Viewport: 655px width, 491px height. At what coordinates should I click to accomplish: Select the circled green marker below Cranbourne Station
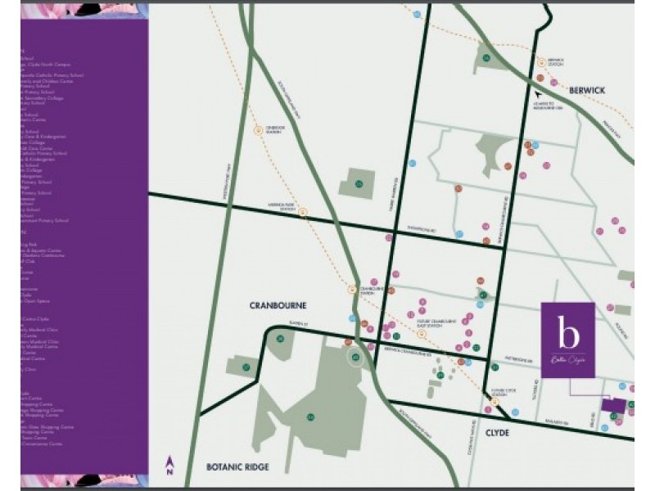coord(355,357)
